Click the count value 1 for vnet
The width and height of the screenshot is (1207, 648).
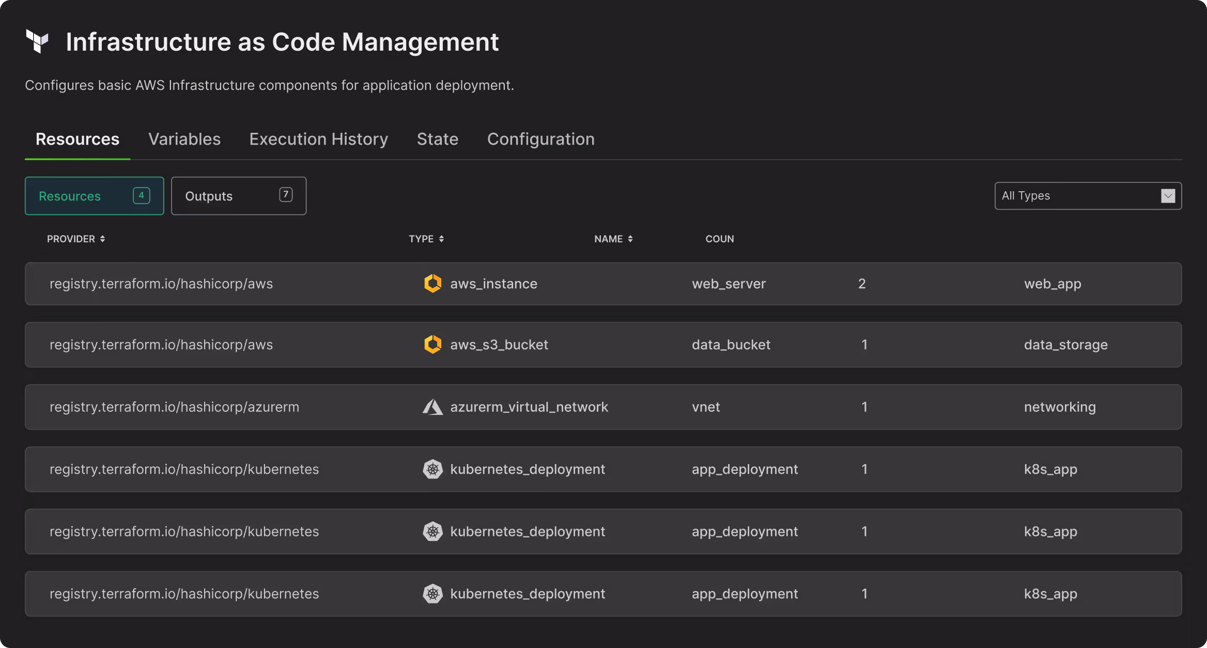click(x=864, y=407)
